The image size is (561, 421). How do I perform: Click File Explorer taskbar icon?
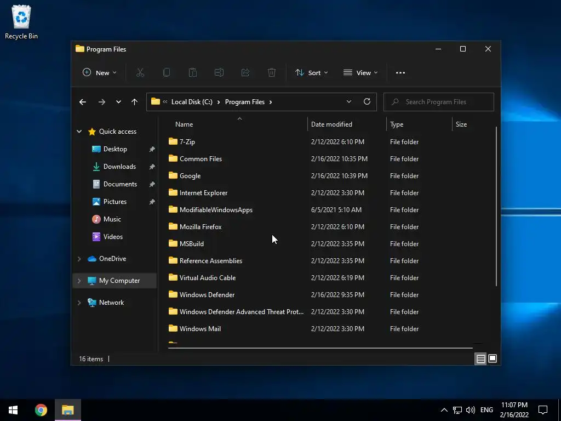[x=67, y=410]
